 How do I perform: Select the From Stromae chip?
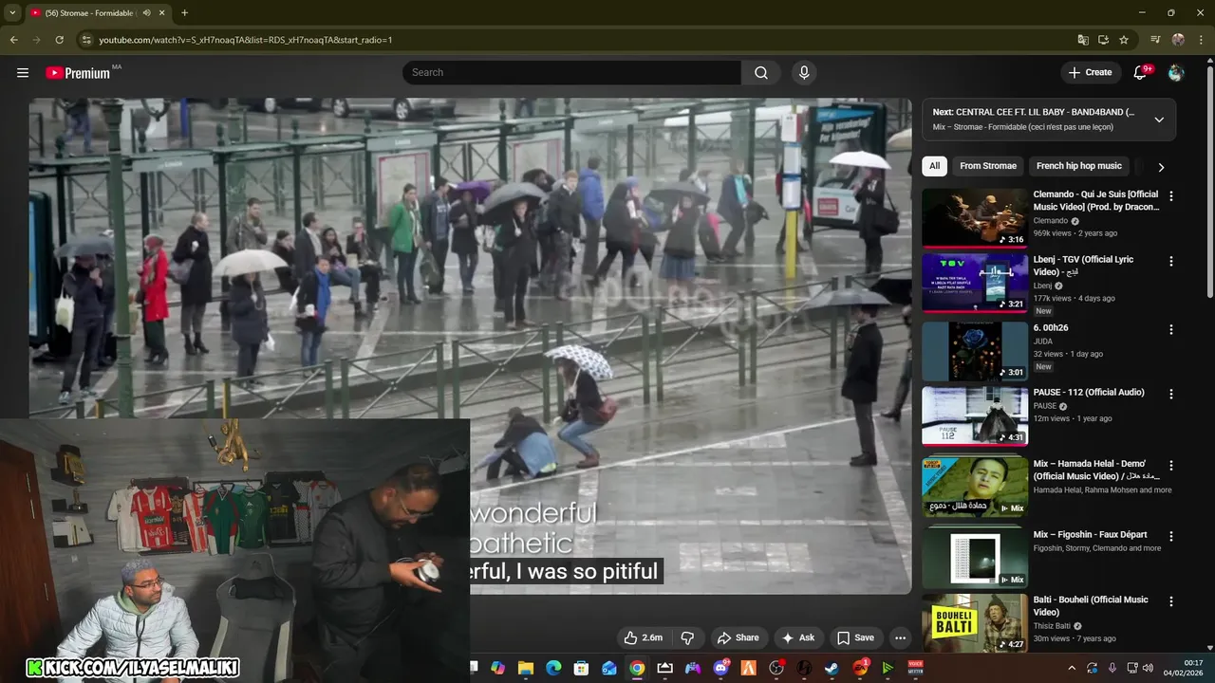click(988, 166)
